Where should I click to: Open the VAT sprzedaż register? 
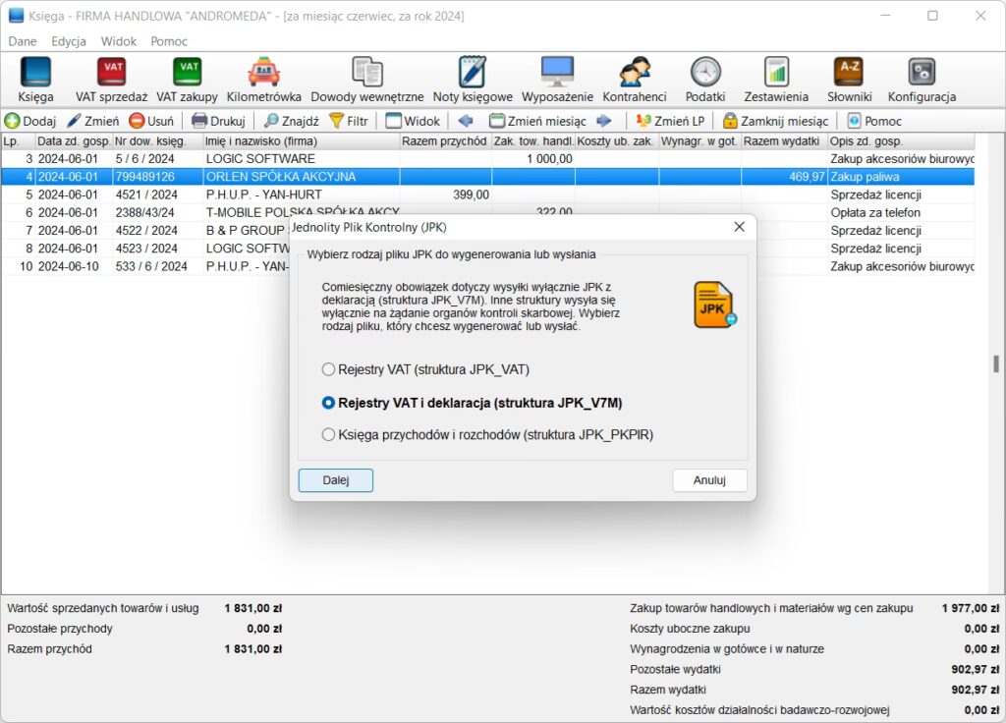111,80
